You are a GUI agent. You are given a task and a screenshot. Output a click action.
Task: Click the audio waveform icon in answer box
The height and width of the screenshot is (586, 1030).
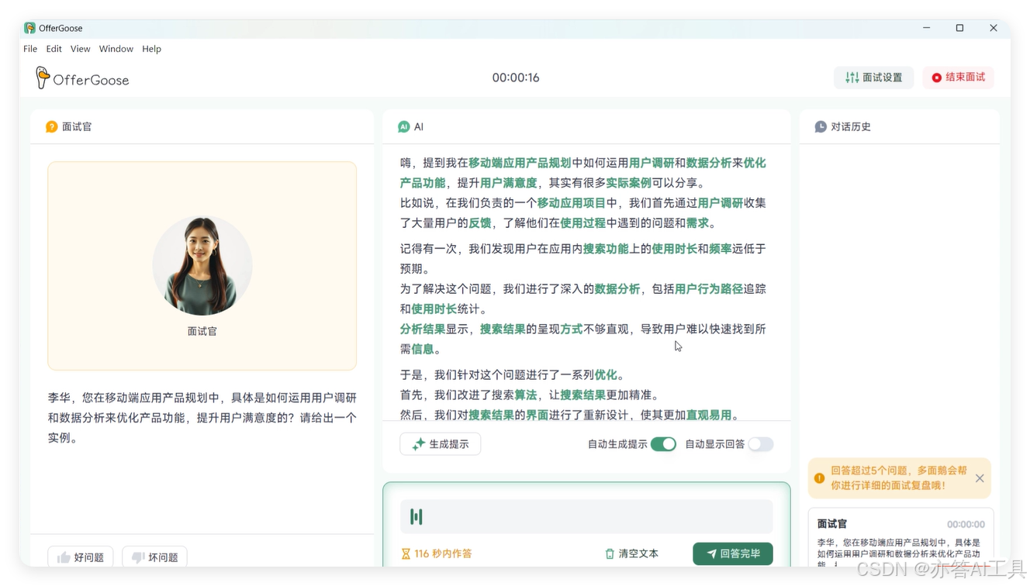click(x=417, y=515)
